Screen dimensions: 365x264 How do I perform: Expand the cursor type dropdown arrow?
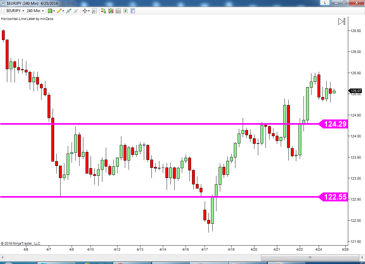pyautogui.click(x=89, y=11)
